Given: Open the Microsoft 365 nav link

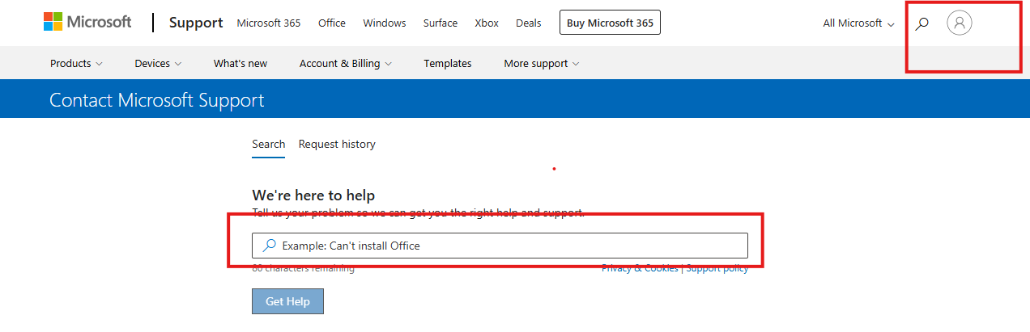Looking at the screenshot, I should coord(269,23).
